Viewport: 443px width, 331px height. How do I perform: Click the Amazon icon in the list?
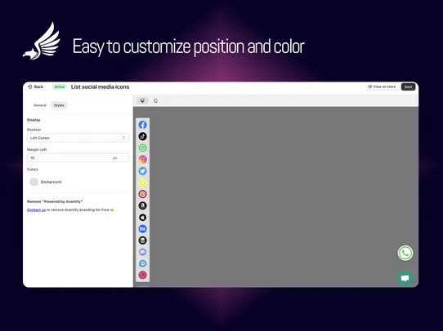click(143, 205)
